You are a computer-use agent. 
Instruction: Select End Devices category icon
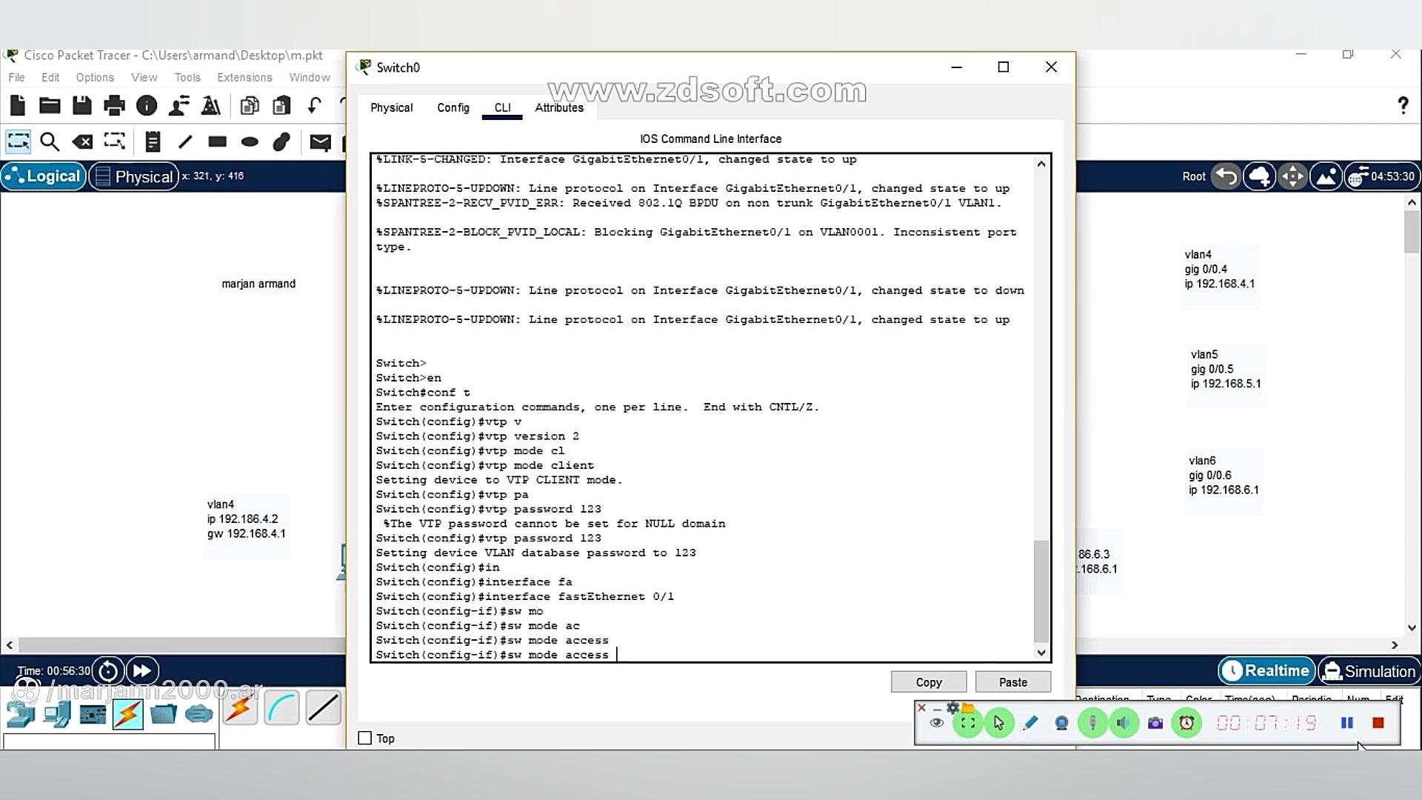56,714
